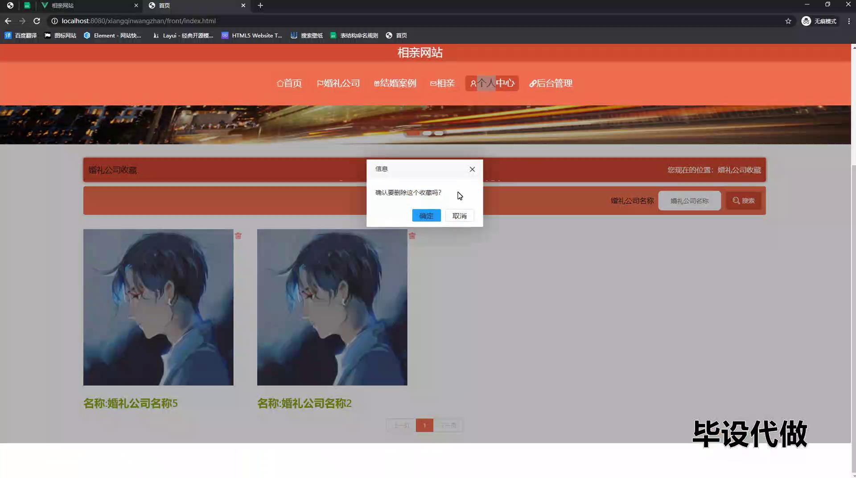
Task: Go back using browser back arrow
Action: (8, 21)
